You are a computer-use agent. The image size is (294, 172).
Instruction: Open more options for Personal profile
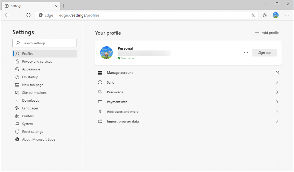pos(246,53)
